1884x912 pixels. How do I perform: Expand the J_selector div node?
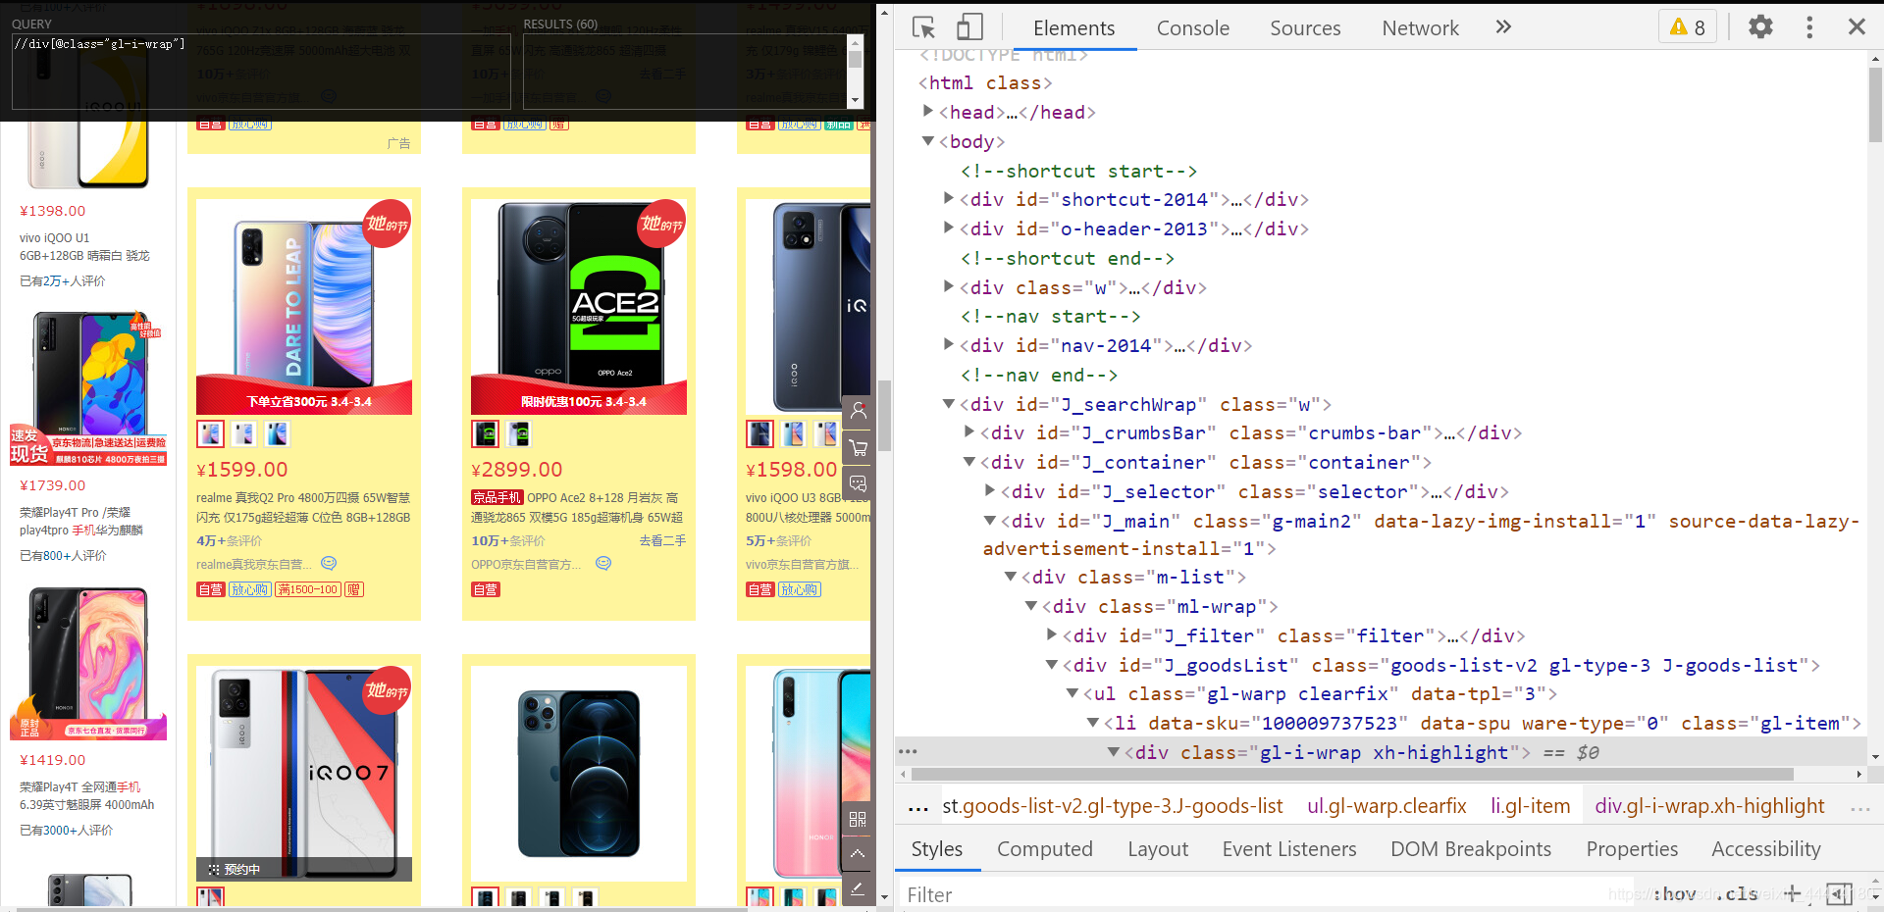click(x=990, y=491)
